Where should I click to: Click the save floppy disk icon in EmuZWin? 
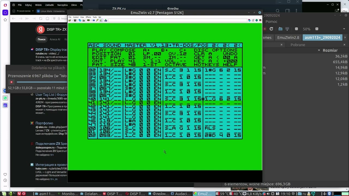75,20
